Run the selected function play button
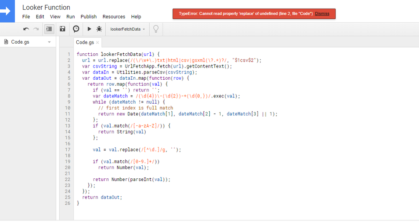The height and width of the screenshot is (222, 419). pyautogui.click(x=89, y=29)
